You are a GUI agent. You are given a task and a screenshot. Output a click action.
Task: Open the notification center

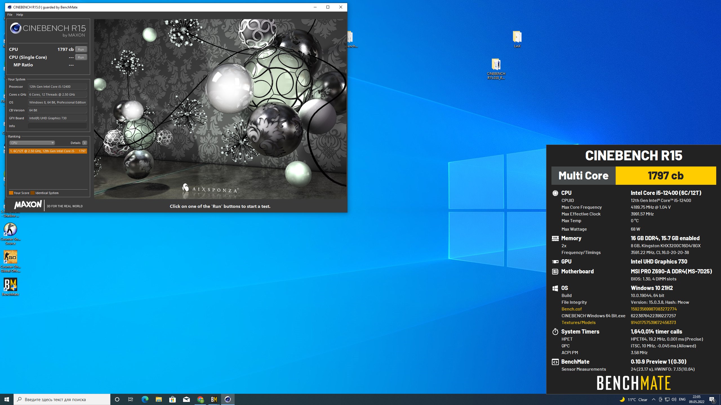coord(712,399)
